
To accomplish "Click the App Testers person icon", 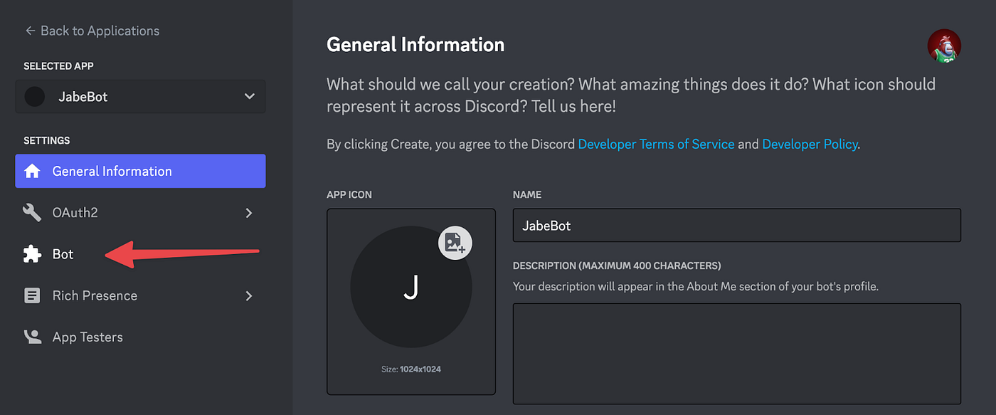I will coord(32,337).
